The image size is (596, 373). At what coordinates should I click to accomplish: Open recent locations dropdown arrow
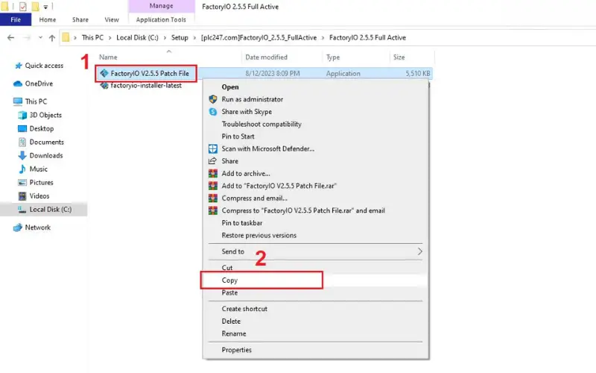coord(40,38)
